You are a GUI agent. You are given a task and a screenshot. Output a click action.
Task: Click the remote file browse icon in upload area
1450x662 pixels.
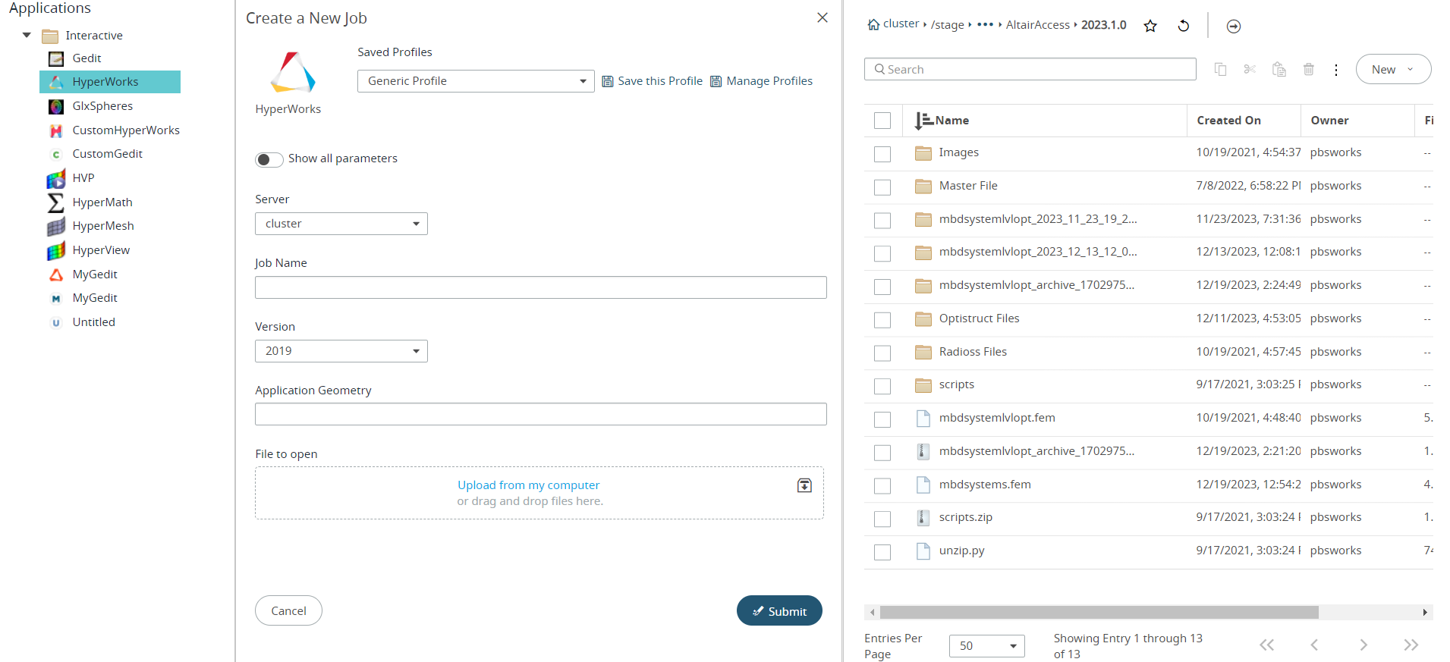point(804,485)
